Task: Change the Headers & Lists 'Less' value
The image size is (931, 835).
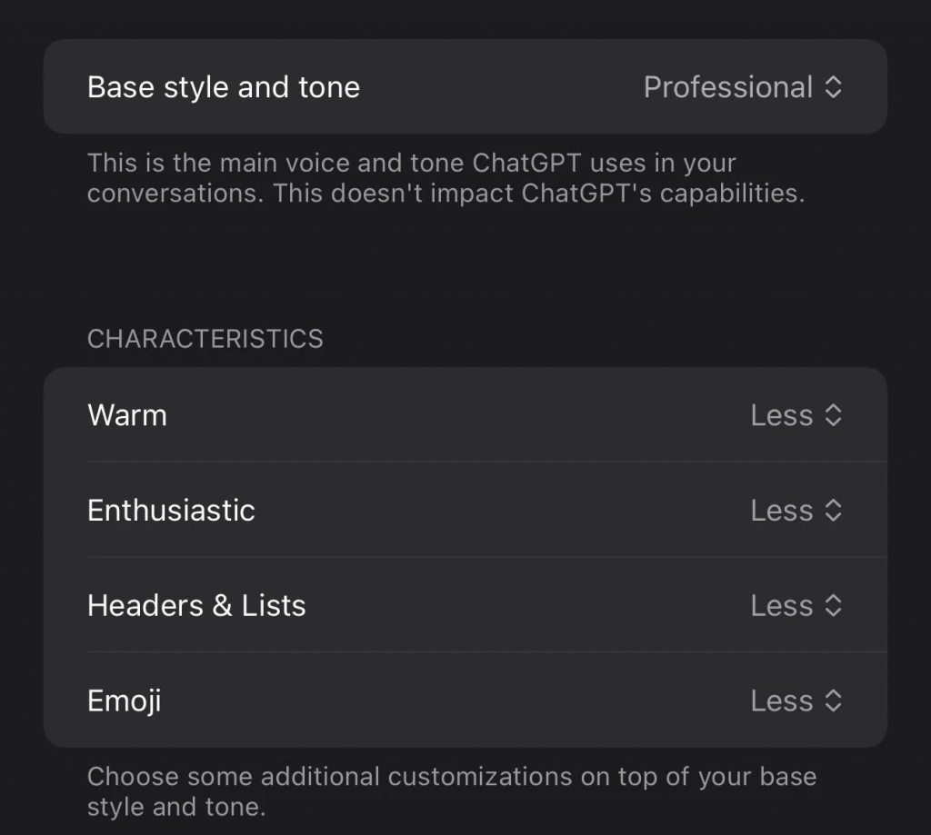Action: (781, 606)
